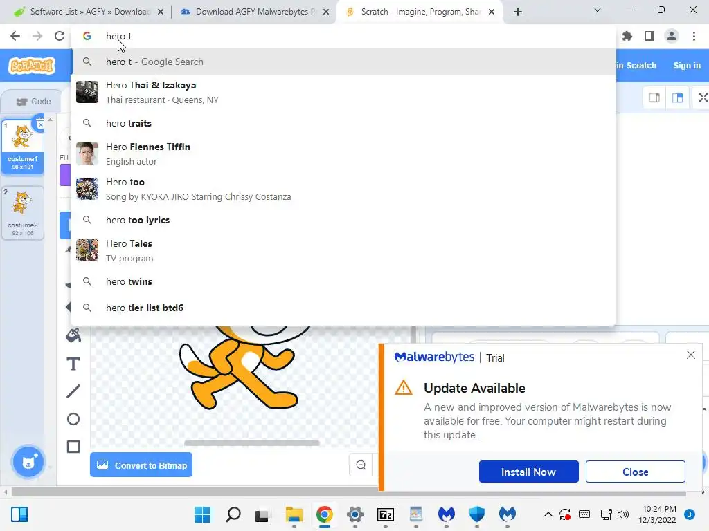The width and height of the screenshot is (709, 531).
Task: Open the choose a costume button
Action: 28,462
